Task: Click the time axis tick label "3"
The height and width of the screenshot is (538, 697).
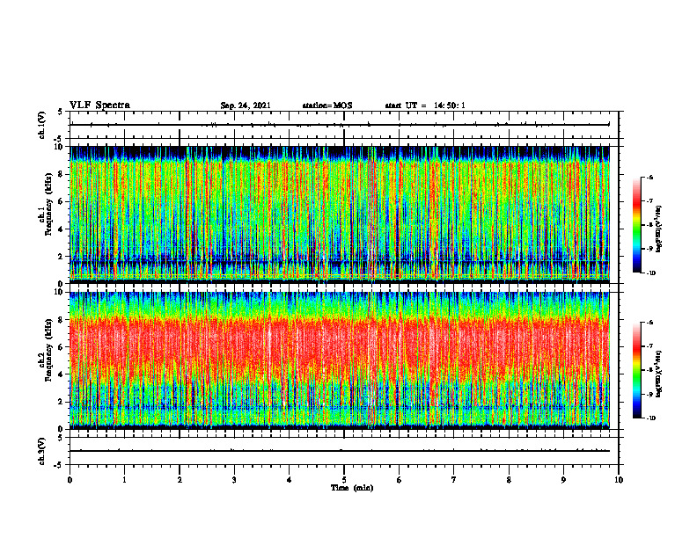Action: pyautogui.click(x=234, y=480)
